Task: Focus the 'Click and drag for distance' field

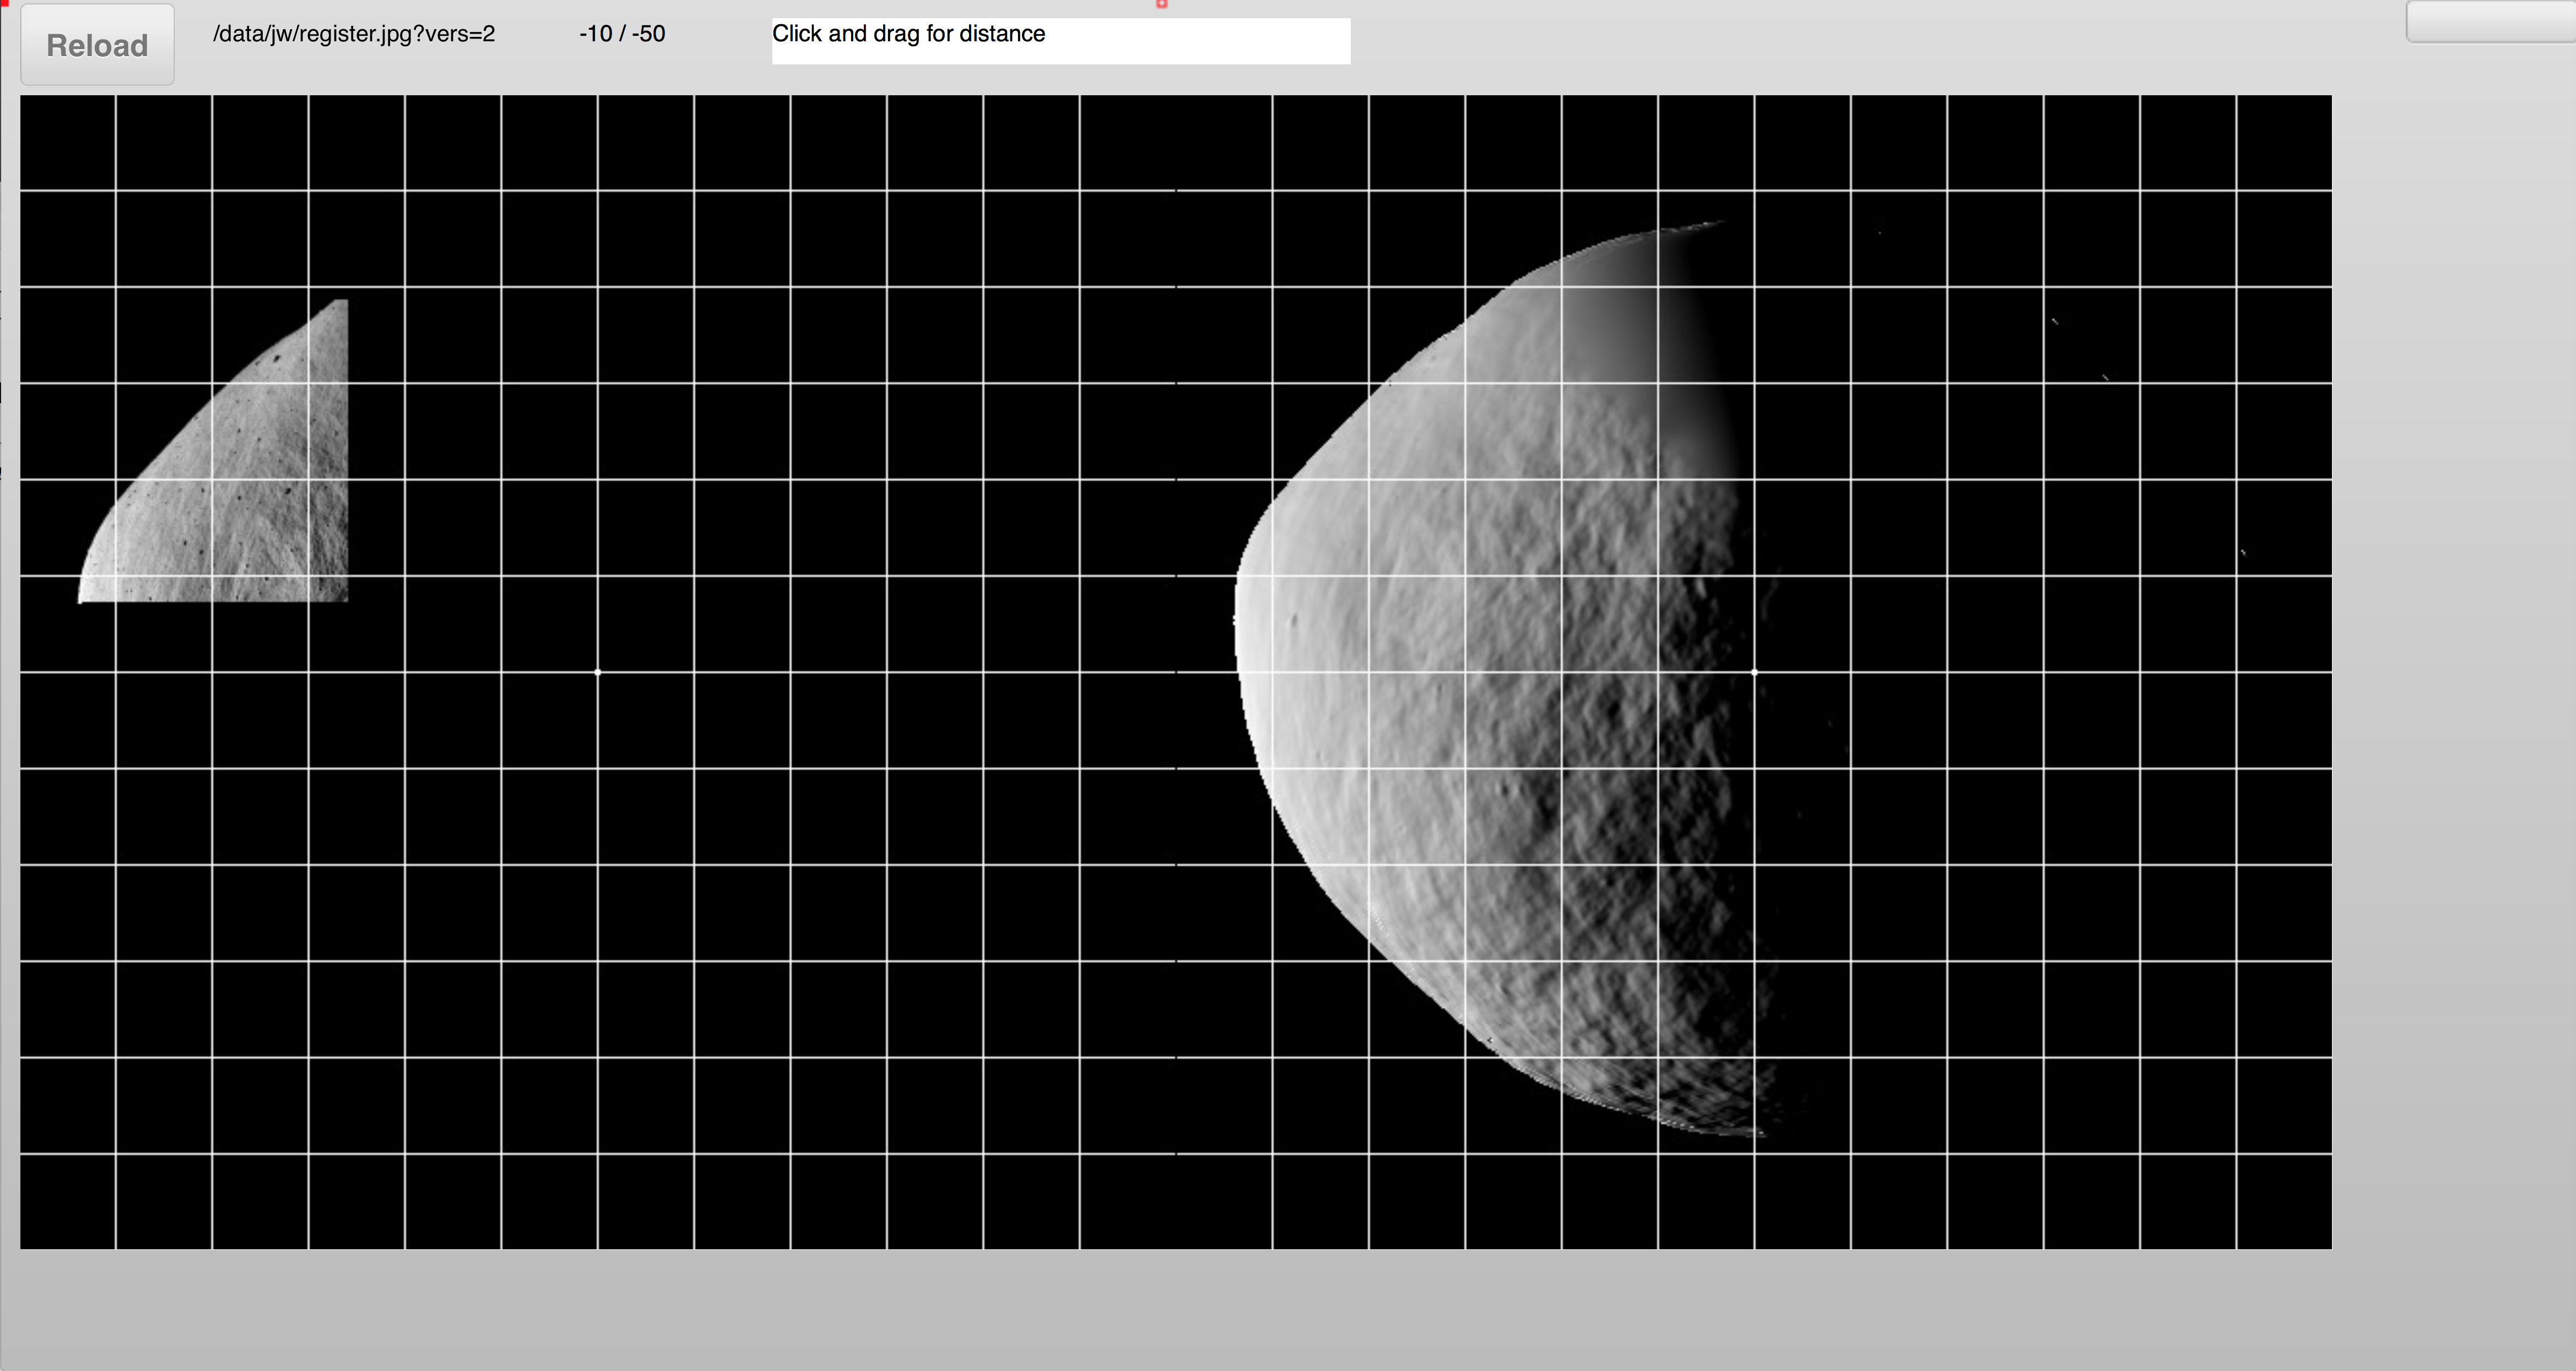Action: (x=1060, y=41)
